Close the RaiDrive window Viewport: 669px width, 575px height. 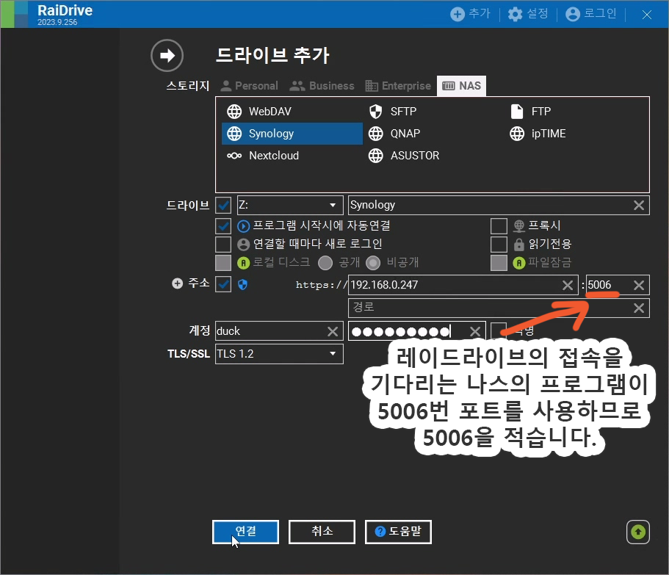tap(647, 15)
